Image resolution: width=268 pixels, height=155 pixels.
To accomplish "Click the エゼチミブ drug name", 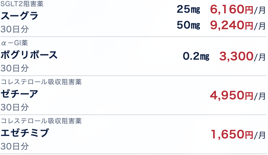I will pyautogui.click(x=24, y=133).
